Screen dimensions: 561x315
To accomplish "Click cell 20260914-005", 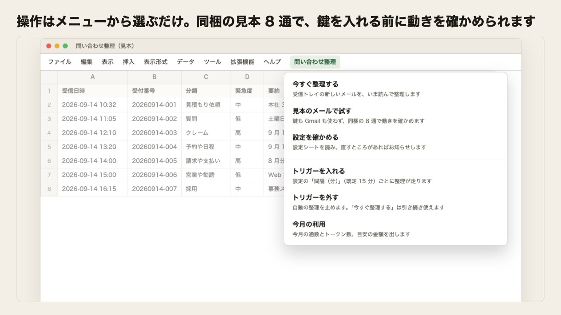I will pyautogui.click(x=155, y=161).
